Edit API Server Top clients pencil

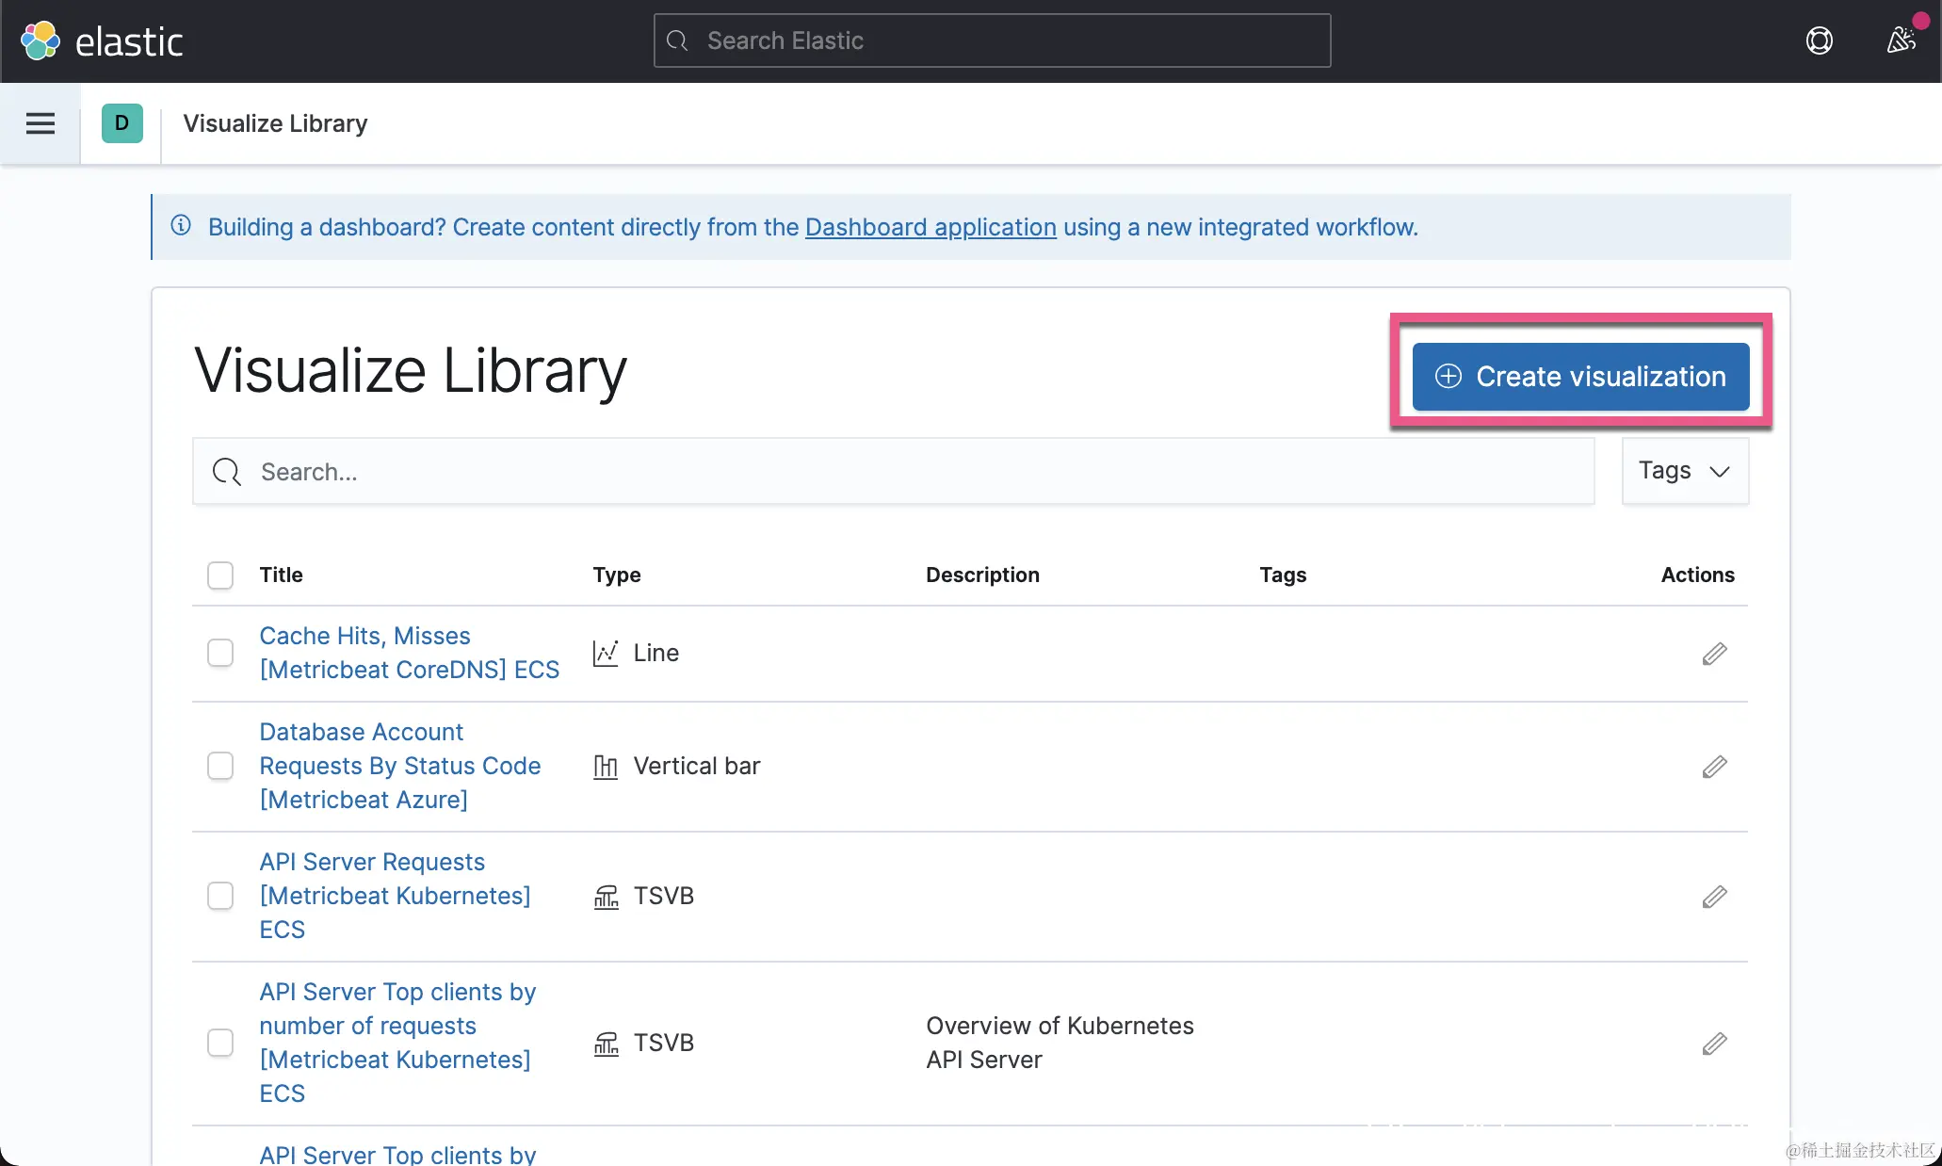click(1714, 1044)
